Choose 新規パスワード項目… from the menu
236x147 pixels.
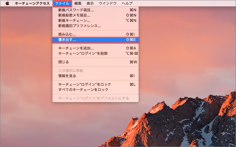coord(95,10)
